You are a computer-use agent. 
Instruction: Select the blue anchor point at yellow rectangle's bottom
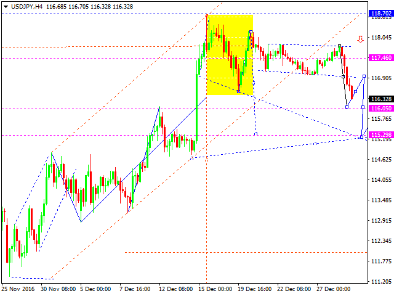click(238, 92)
